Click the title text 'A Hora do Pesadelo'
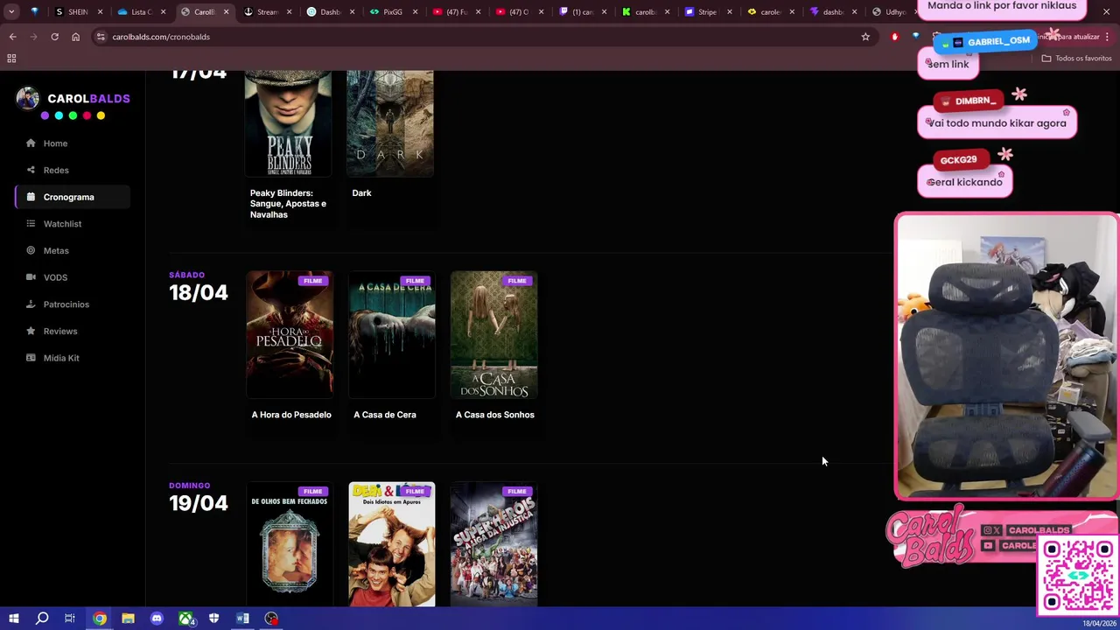Image resolution: width=1120 pixels, height=630 pixels. pyautogui.click(x=291, y=415)
